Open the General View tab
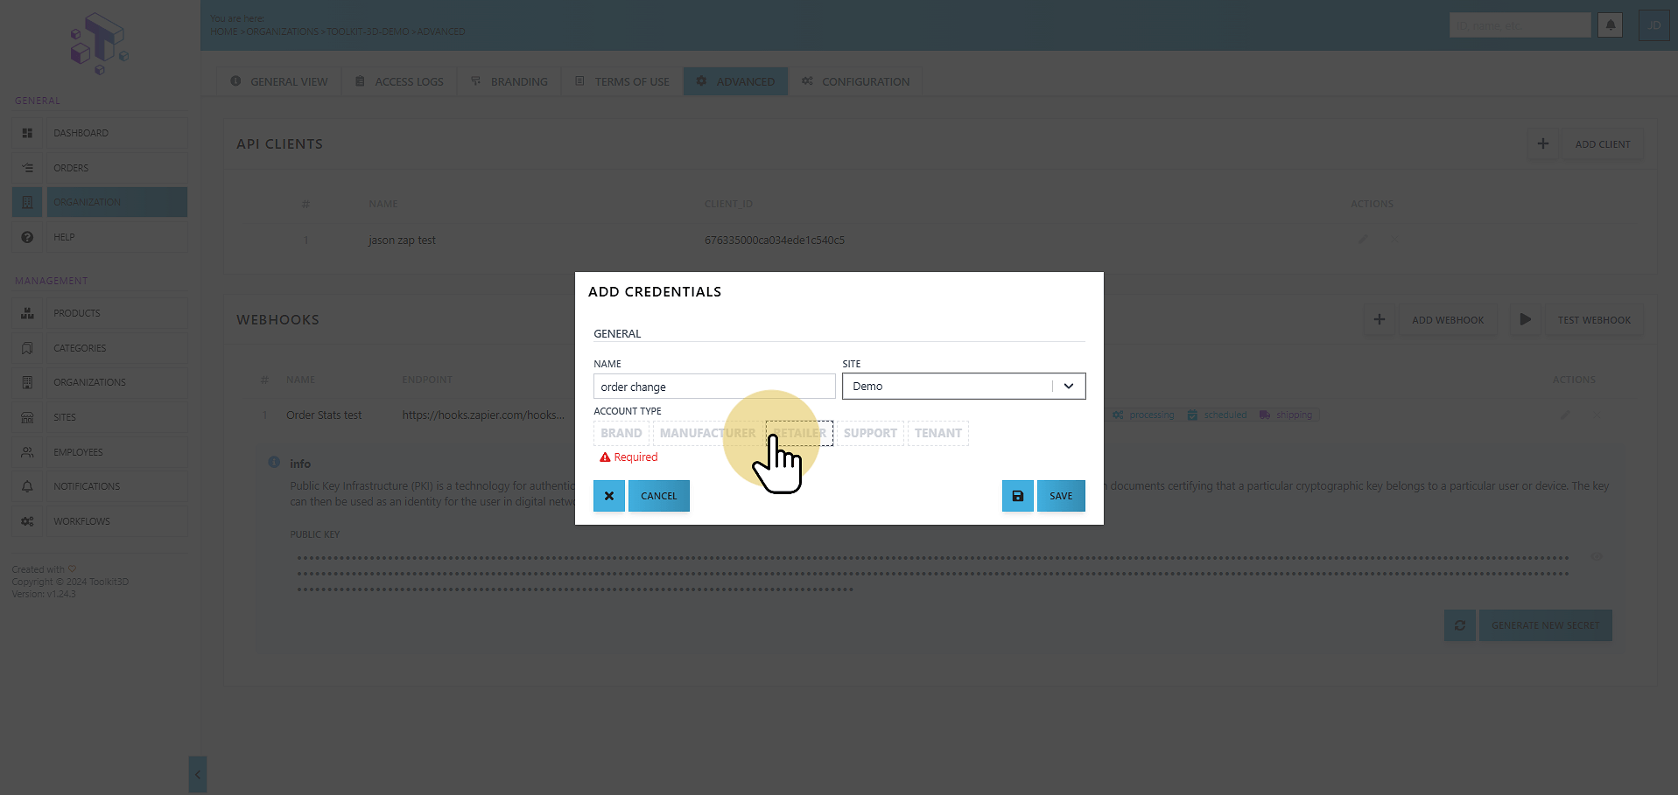This screenshot has height=795, width=1678. [x=279, y=81]
